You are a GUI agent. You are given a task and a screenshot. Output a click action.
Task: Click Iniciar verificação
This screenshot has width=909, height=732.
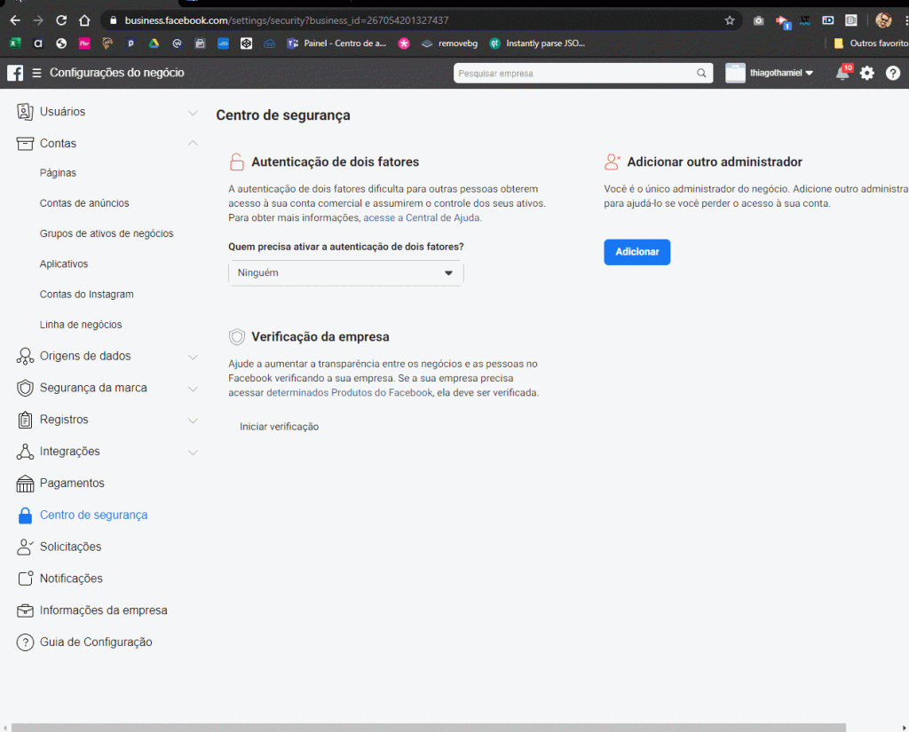click(x=279, y=427)
